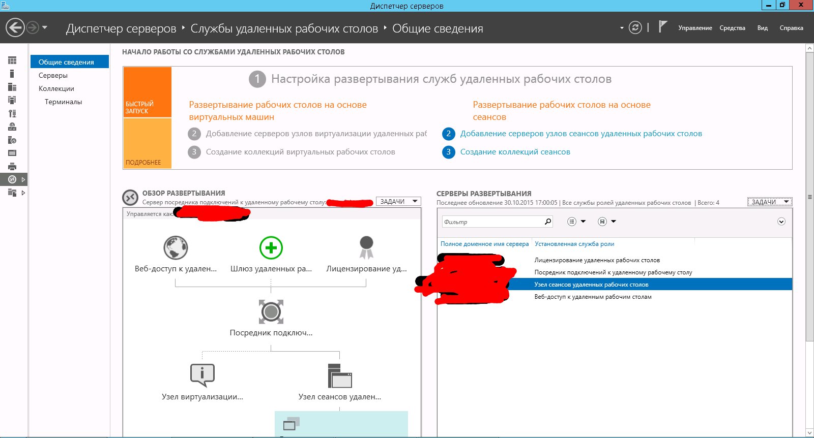Open the Print Services sidebar icon
This screenshot has height=438, width=814.
[x=12, y=166]
